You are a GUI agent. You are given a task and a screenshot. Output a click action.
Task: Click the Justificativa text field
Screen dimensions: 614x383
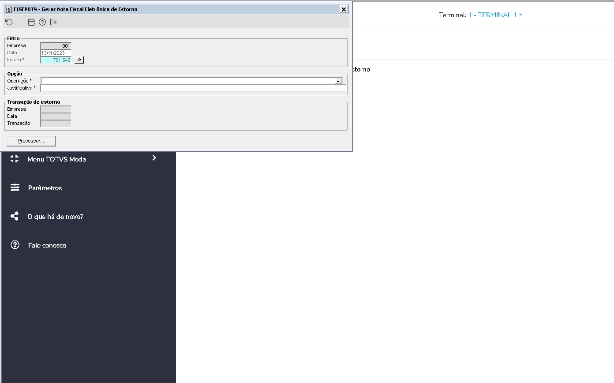(x=193, y=88)
